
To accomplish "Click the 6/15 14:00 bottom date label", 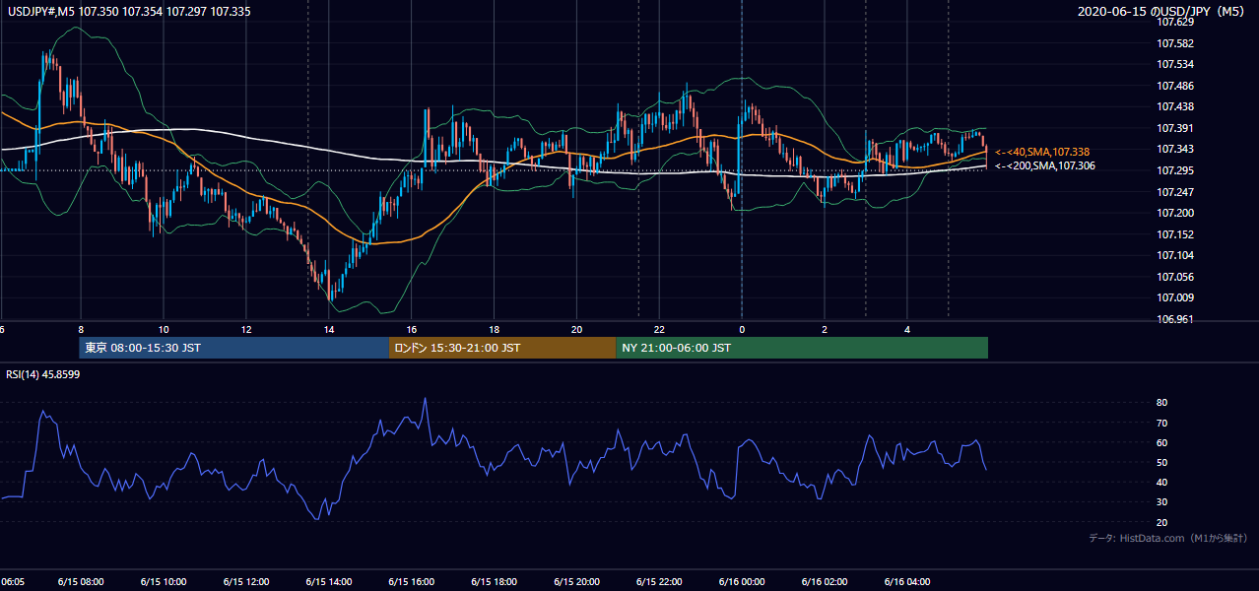I will 329,582.
